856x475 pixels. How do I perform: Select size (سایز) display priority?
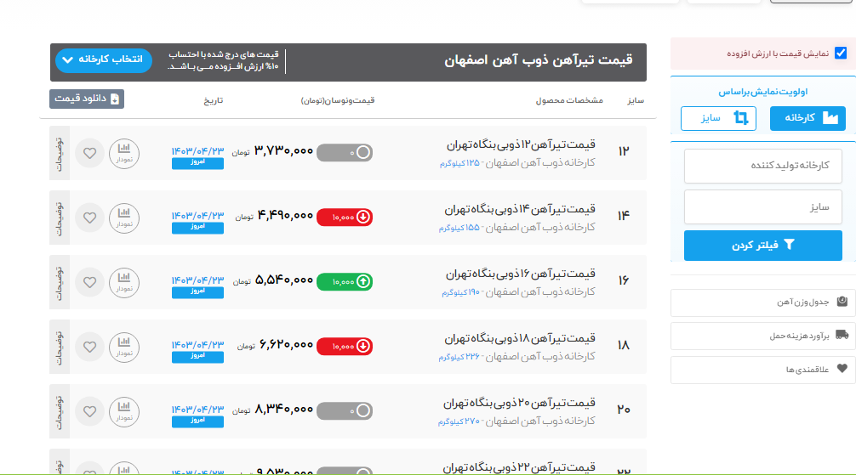pos(719,118)
